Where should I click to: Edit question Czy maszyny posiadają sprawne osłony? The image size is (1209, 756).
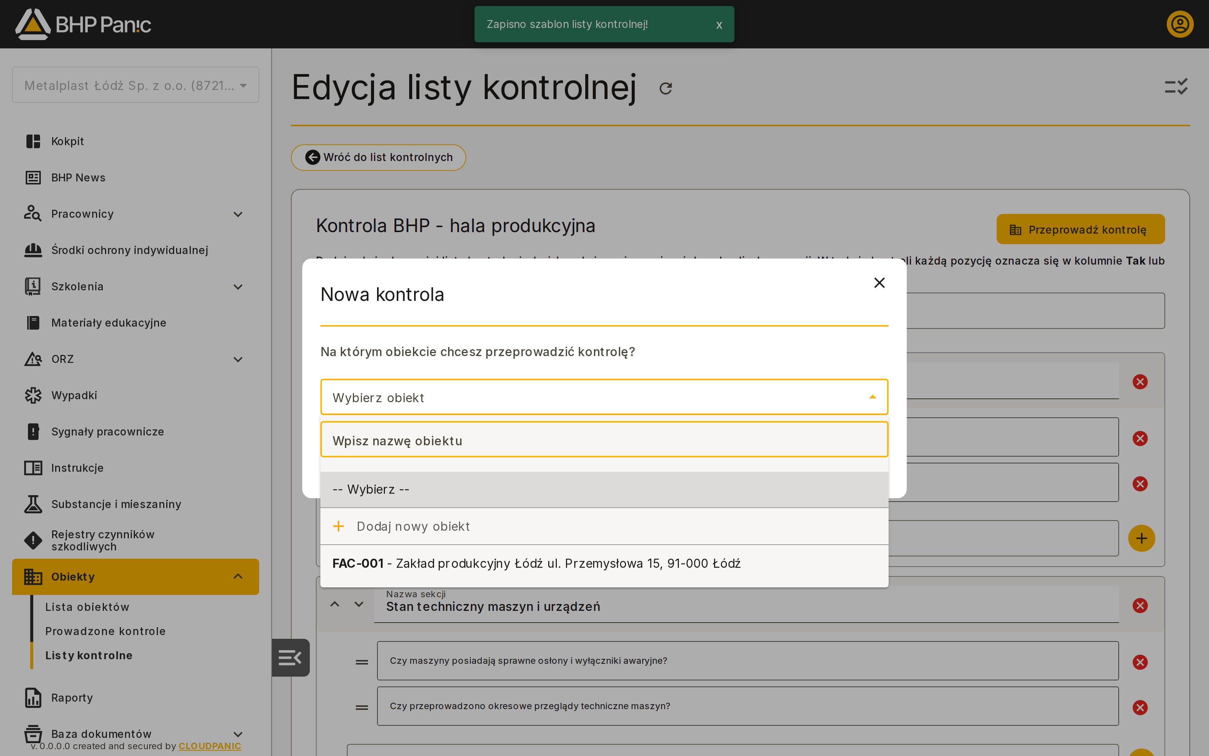tap(747, 661)
